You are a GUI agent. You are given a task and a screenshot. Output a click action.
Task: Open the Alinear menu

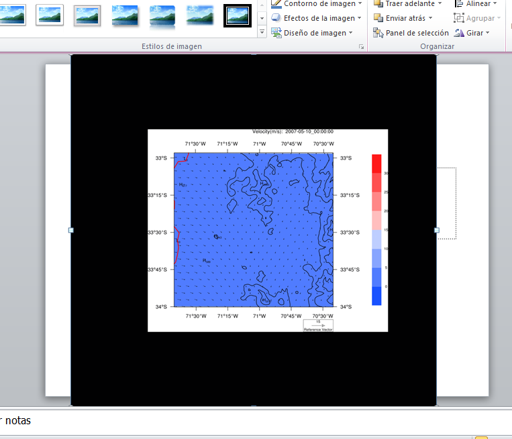coord(476,3)
